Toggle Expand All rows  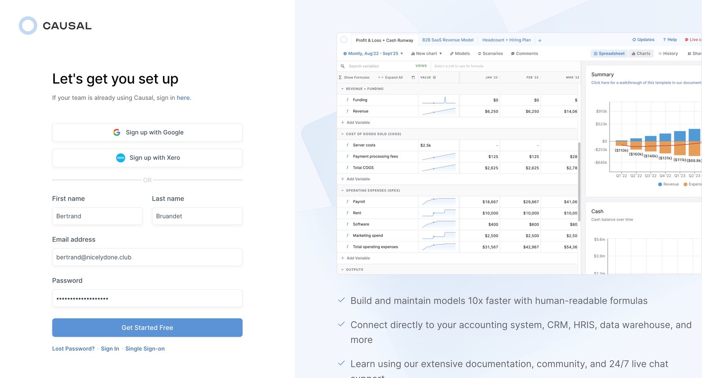(x=390, y=78)
